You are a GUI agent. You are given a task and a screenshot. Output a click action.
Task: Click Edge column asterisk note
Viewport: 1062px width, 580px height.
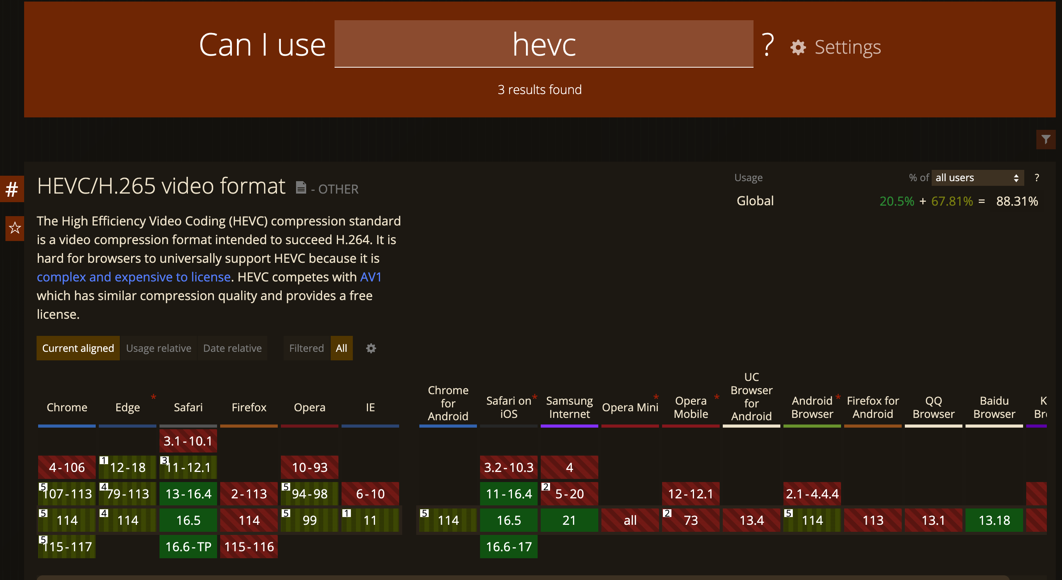coord(153,398)
